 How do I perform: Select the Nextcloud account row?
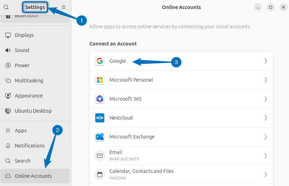click(181, 118)
